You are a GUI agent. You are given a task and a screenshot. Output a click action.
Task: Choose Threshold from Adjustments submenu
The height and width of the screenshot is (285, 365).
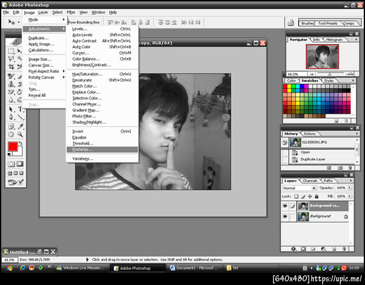[102, 143]
